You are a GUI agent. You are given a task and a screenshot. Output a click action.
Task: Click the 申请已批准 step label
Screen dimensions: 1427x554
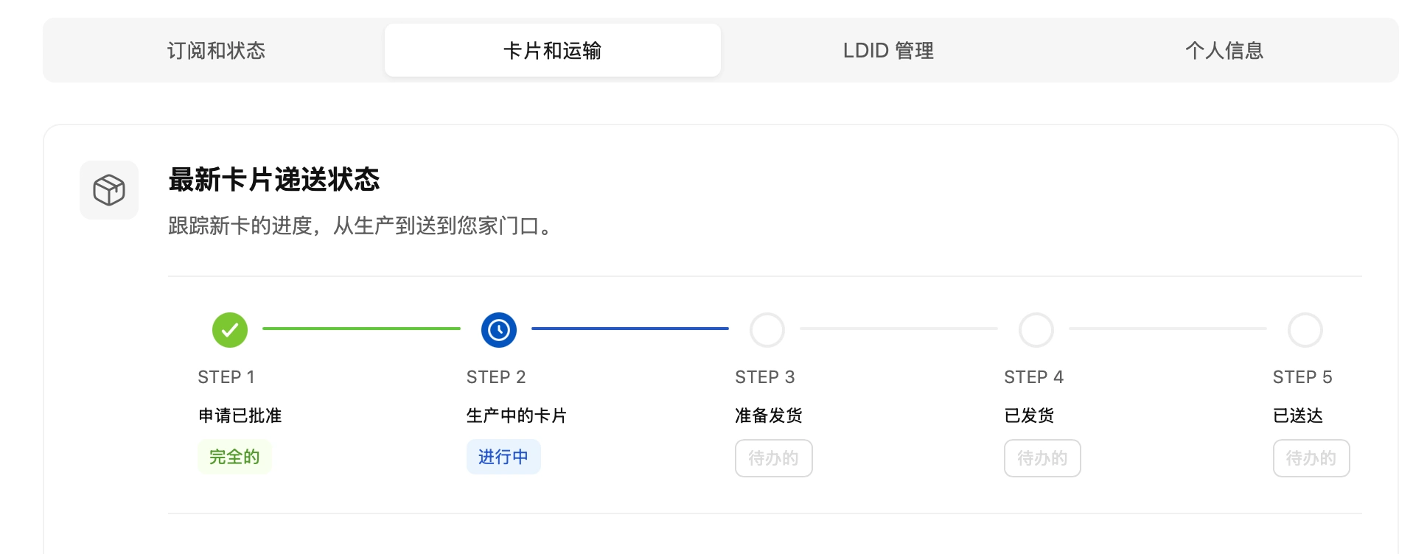(x=240, y=415)
